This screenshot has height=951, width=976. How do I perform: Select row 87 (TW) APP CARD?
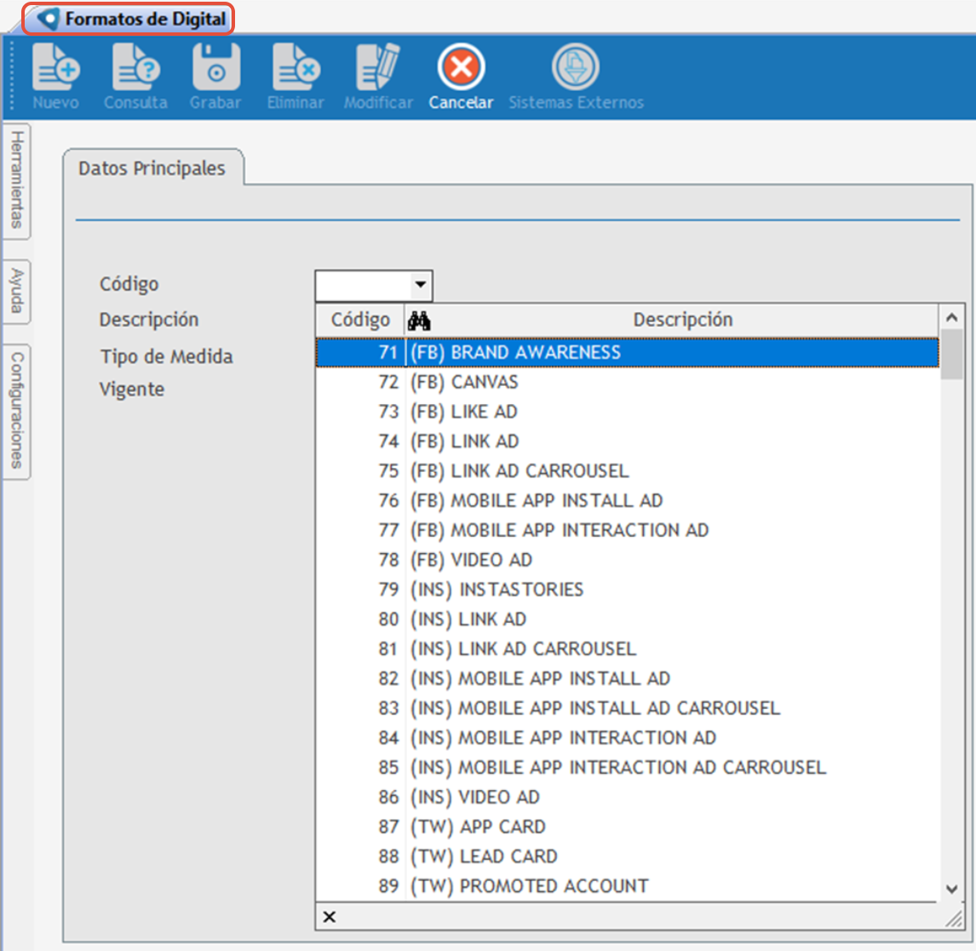[628, 827]
